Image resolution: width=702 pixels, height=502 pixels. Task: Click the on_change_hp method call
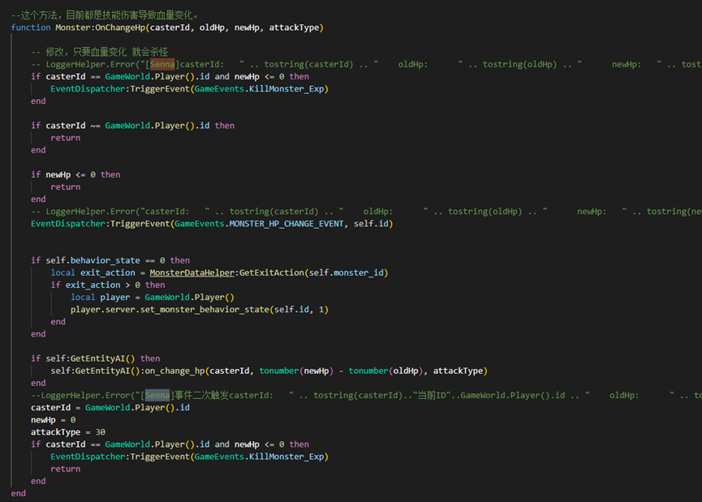(172, 371)
